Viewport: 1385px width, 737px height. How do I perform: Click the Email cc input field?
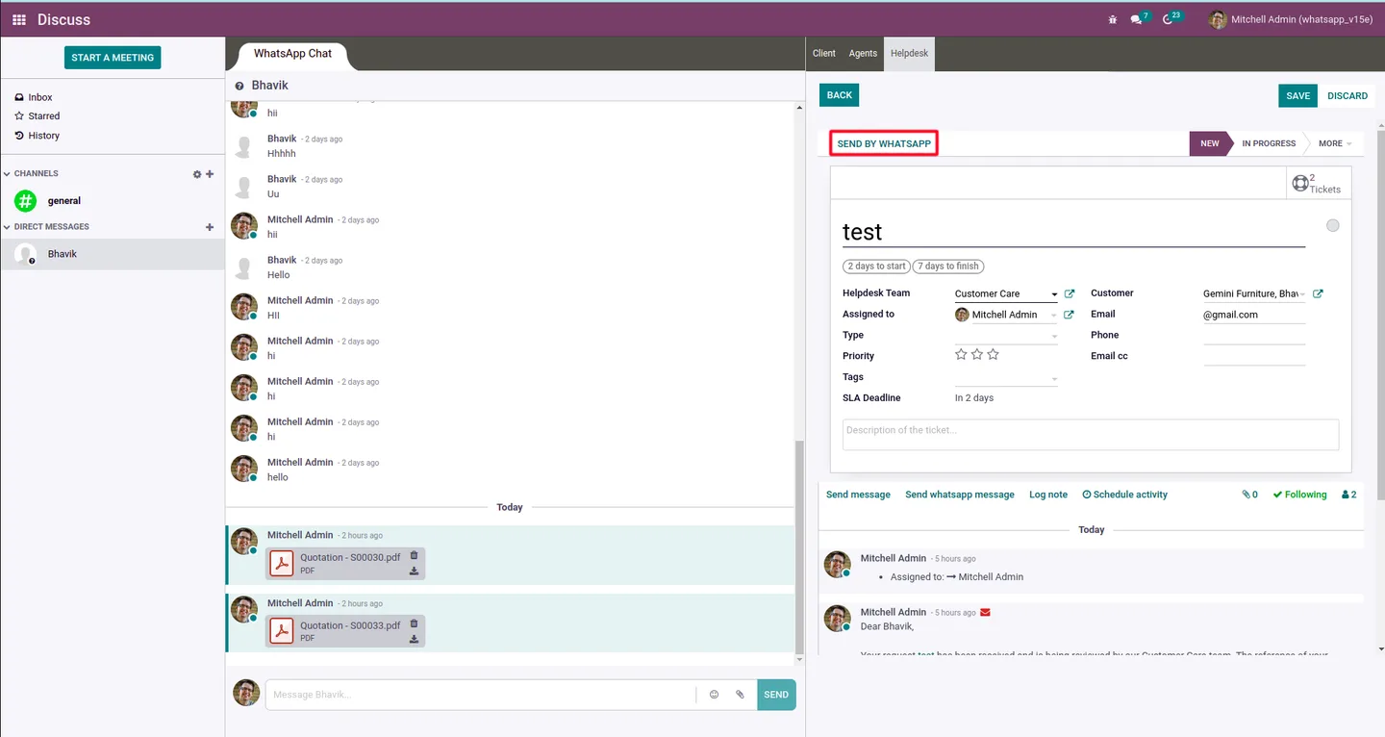point(1254,356)
